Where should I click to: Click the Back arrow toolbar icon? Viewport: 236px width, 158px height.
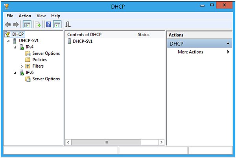[x=8, y=24]
